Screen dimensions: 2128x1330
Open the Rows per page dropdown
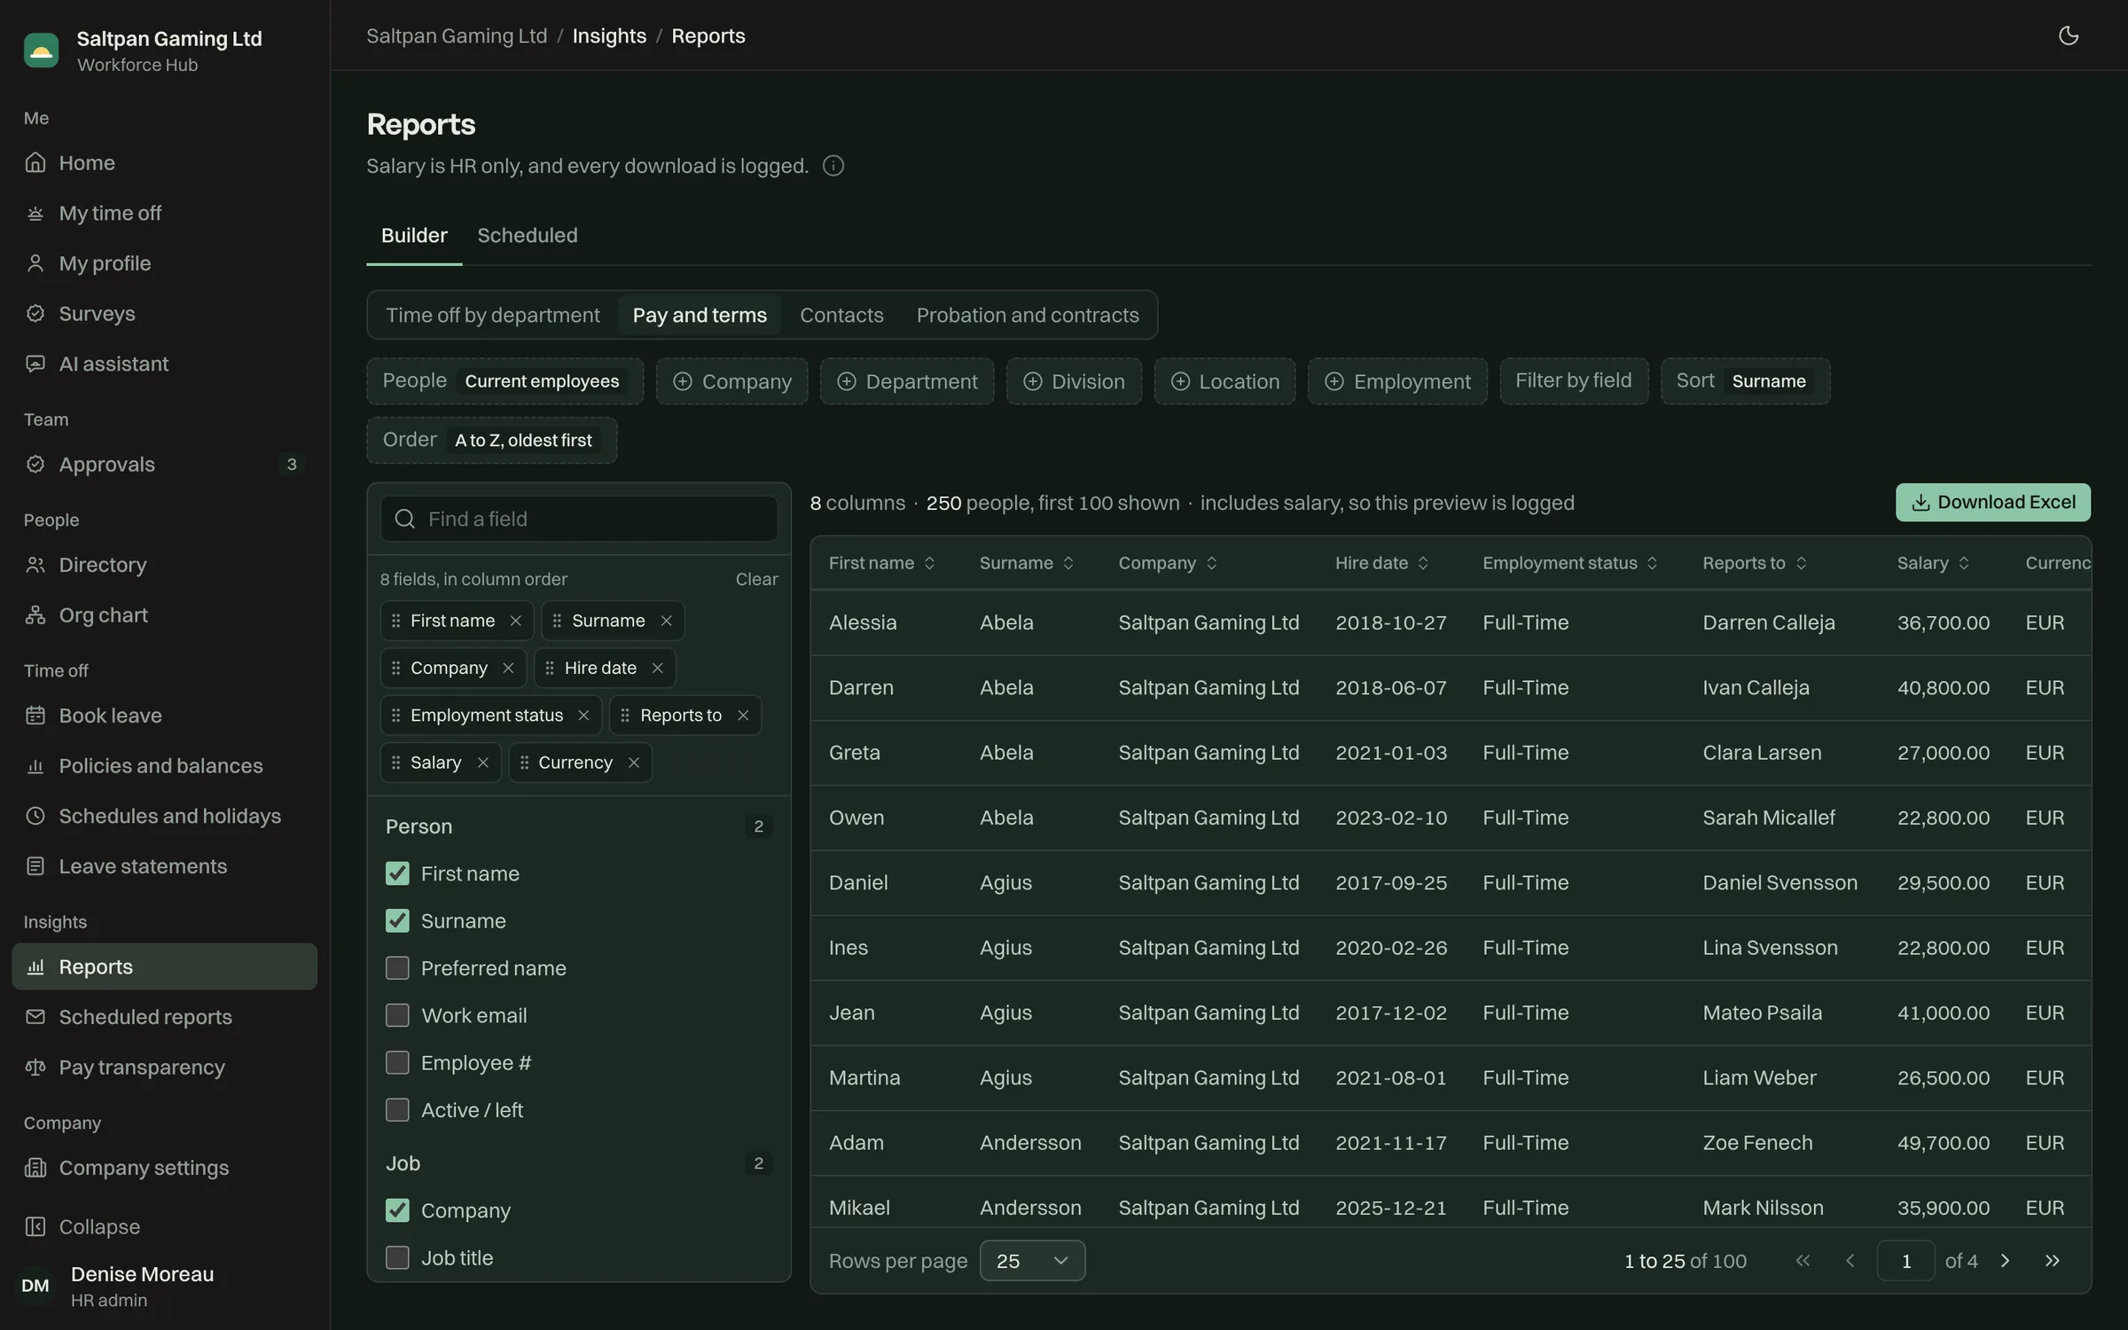coord(1032,1260)
